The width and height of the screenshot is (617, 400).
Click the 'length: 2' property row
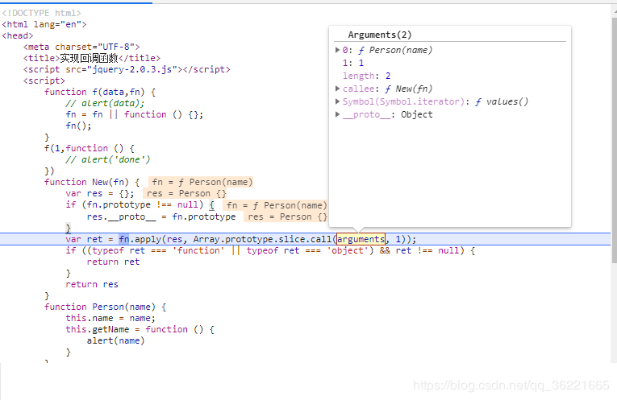[366, 76]
